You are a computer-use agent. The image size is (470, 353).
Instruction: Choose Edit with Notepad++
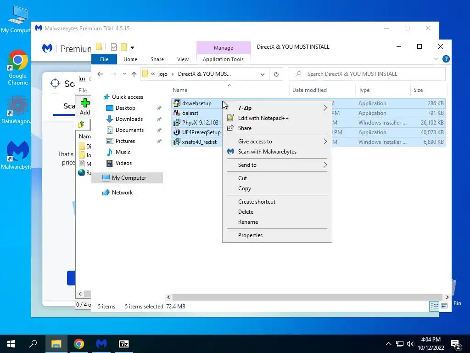coord(277,118)
